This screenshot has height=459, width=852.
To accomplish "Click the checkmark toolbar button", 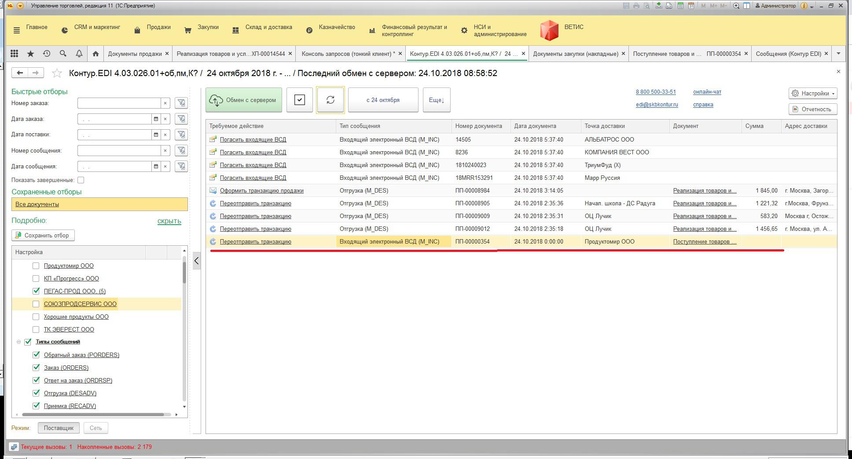I will coord(300,100).
